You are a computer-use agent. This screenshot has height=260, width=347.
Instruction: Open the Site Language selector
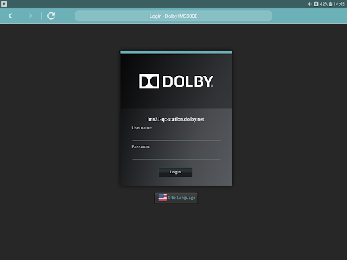(176, 198)
